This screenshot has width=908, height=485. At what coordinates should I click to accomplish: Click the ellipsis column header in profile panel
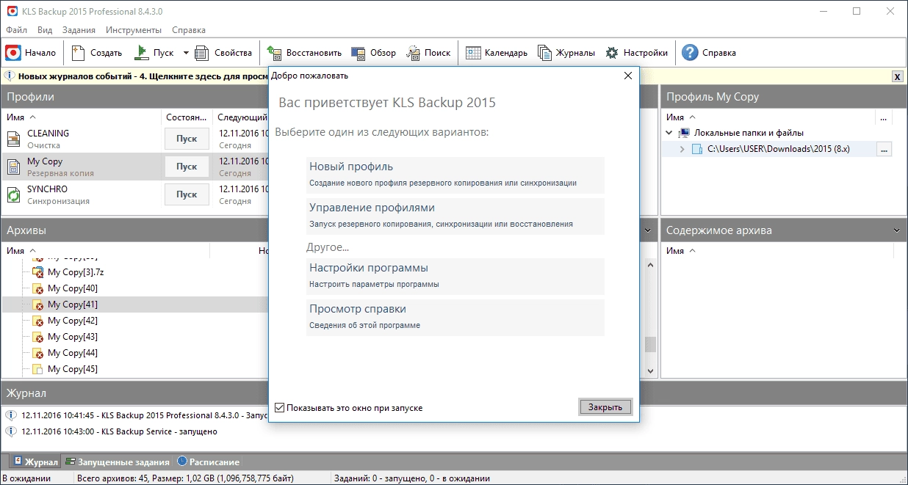coord(883,117)
